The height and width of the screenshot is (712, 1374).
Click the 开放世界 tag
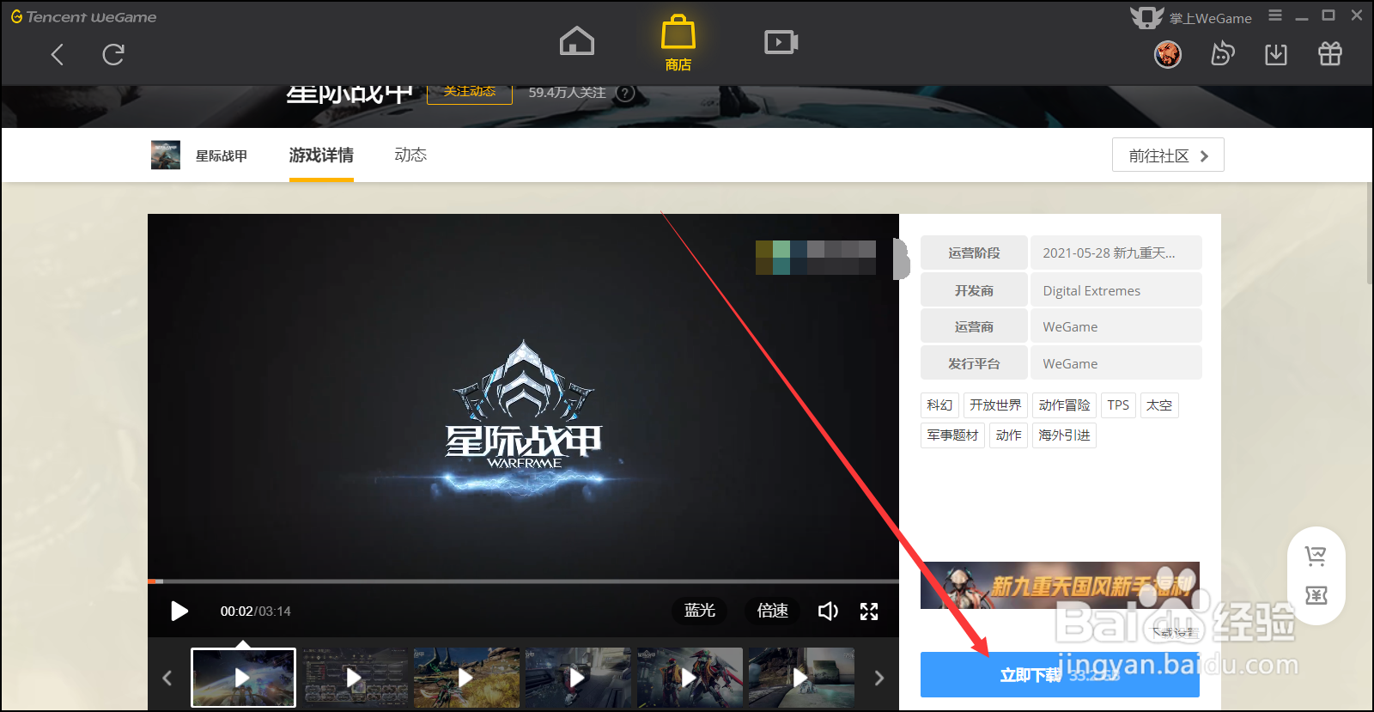(x=995, y=405)
